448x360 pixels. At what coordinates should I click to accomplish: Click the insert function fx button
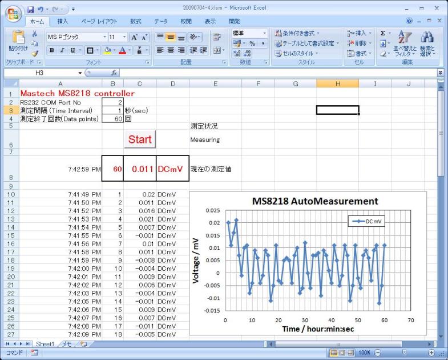(114, 73)
